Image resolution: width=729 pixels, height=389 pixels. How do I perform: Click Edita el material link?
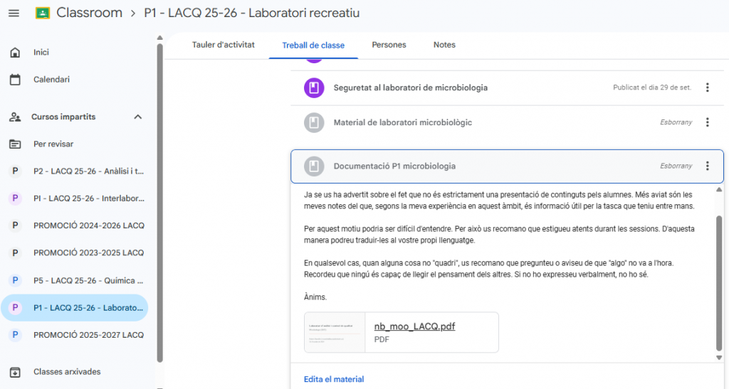click(333, 379)
